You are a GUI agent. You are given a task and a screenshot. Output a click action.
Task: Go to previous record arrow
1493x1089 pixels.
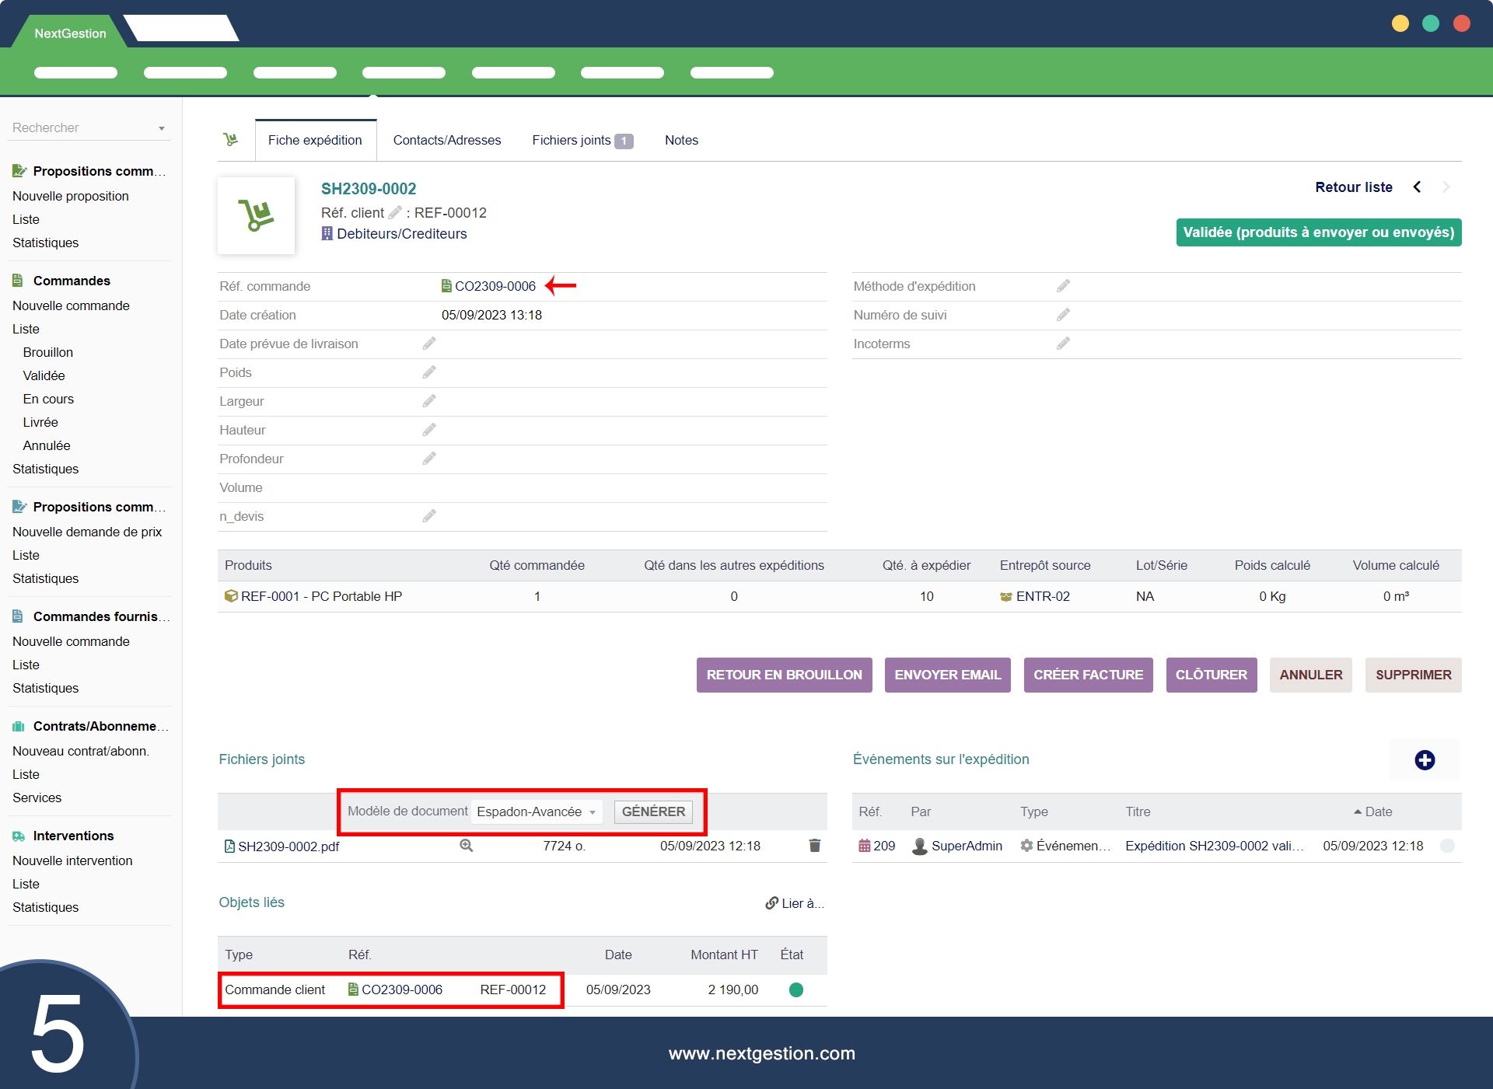(1417, 187)
